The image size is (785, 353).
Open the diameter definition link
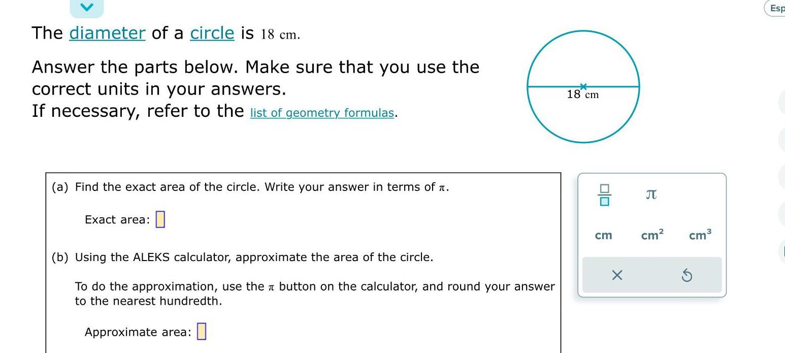pyautogui.click(x=107, y=33)
